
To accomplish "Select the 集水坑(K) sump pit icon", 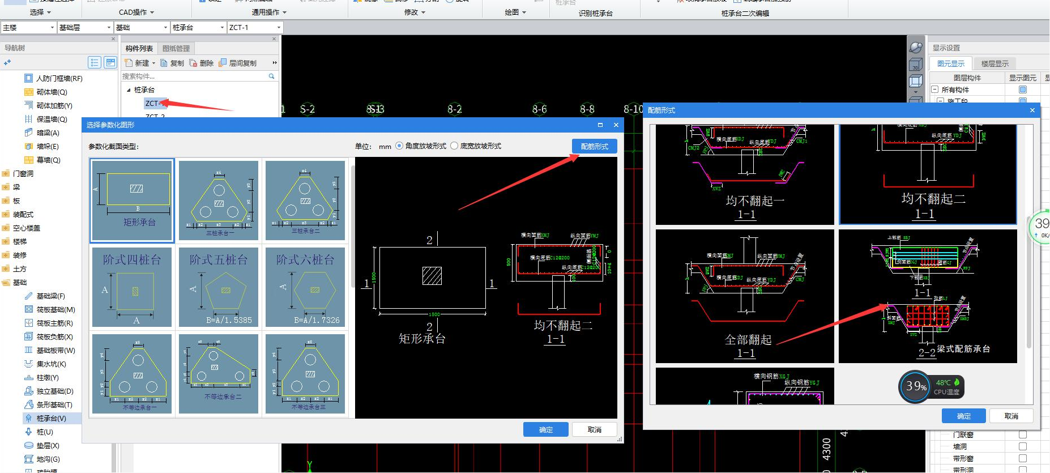I will coord(29,364).
